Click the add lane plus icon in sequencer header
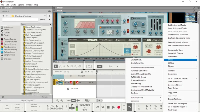The height and width of the screenshot is (112, 200). point(82,72)
